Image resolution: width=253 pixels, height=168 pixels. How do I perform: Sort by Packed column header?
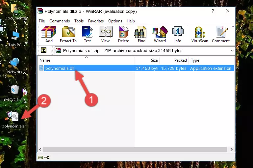(x=174, y=60)
